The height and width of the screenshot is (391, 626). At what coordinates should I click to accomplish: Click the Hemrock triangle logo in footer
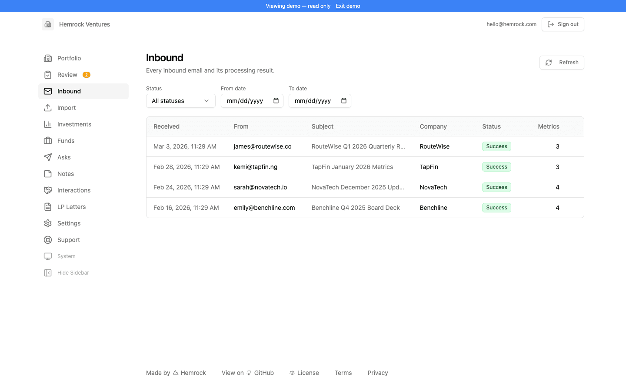pos(176,373)
